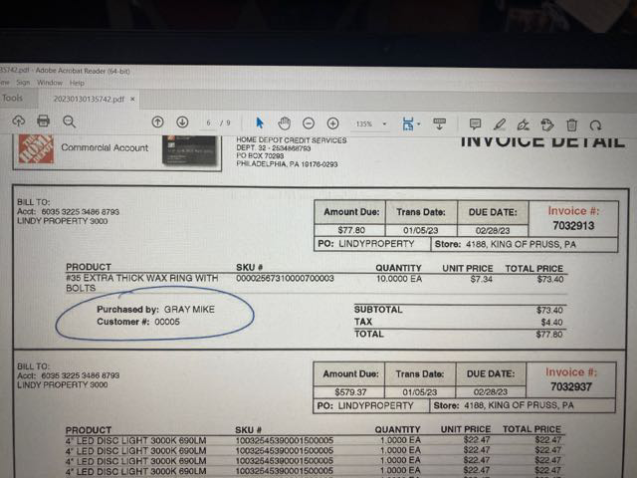Open the Window menu
The width and height of the screenshot is (637, 478).
coord(50,83)
